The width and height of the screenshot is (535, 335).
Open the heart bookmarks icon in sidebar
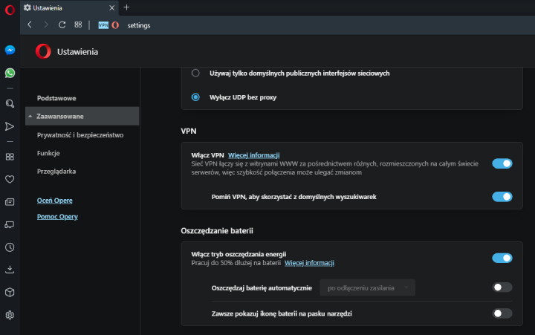tap(10, 179)
